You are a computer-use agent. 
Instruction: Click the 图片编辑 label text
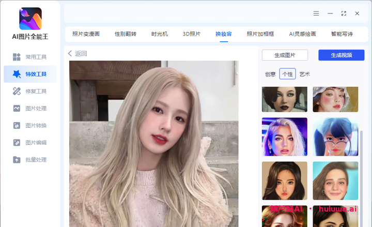coord(36,143)
